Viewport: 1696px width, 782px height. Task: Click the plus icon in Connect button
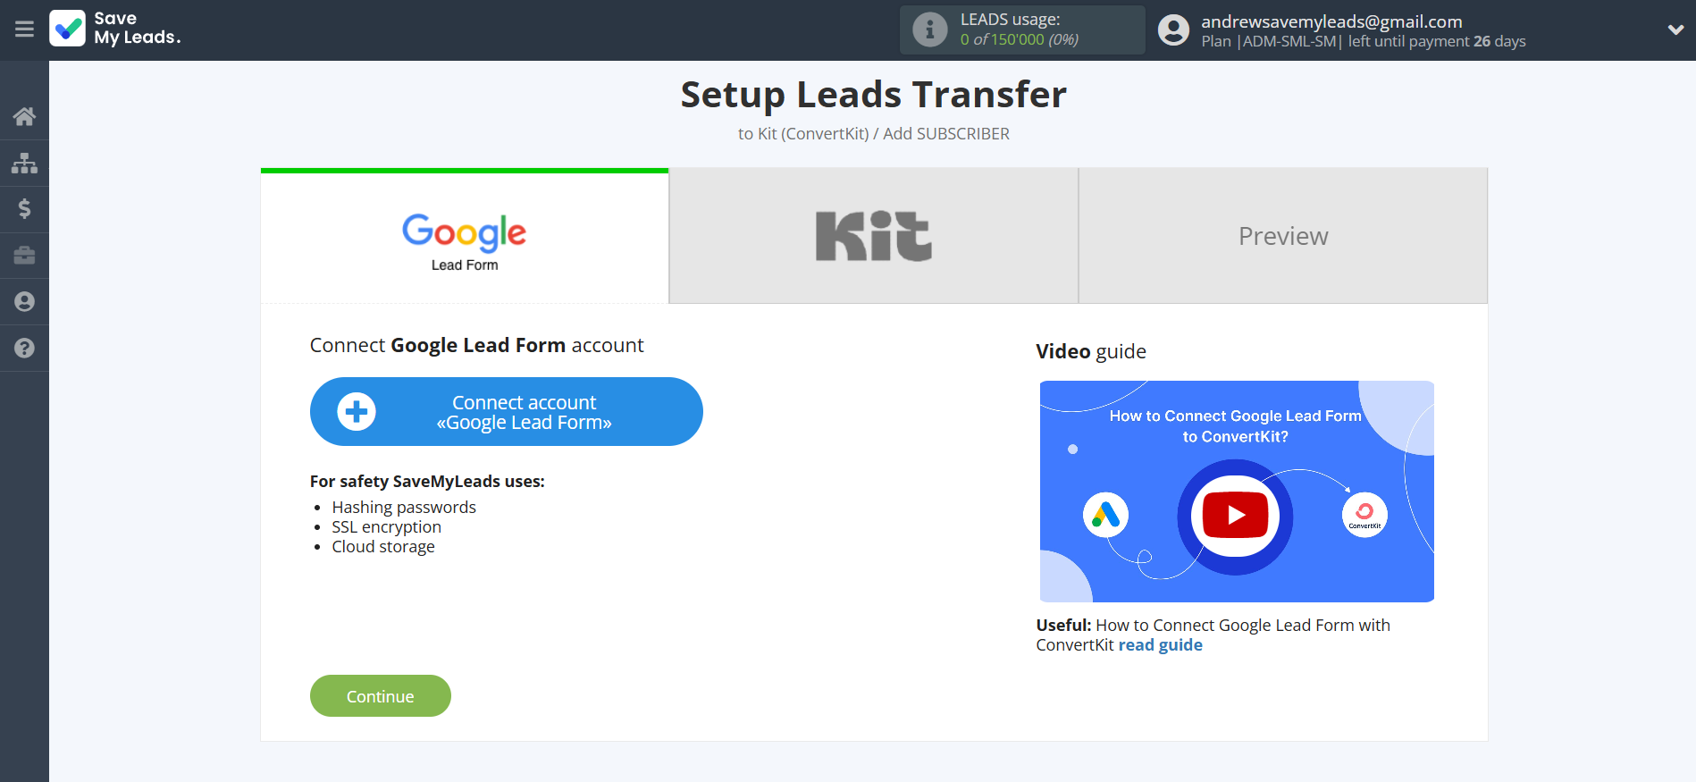[357, 412]
